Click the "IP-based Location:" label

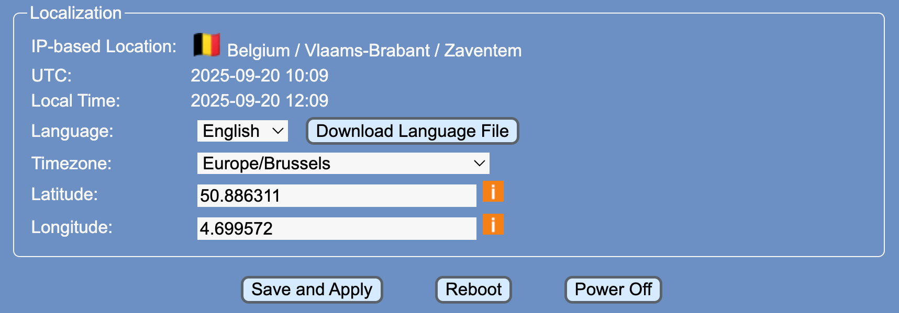(104, 47)
